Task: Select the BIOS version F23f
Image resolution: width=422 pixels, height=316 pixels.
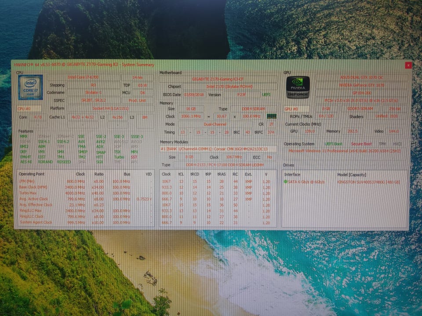Action: [241, 95]
